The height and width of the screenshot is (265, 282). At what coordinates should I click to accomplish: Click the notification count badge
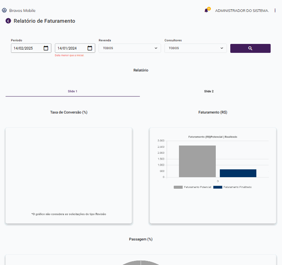pos(209,8)
